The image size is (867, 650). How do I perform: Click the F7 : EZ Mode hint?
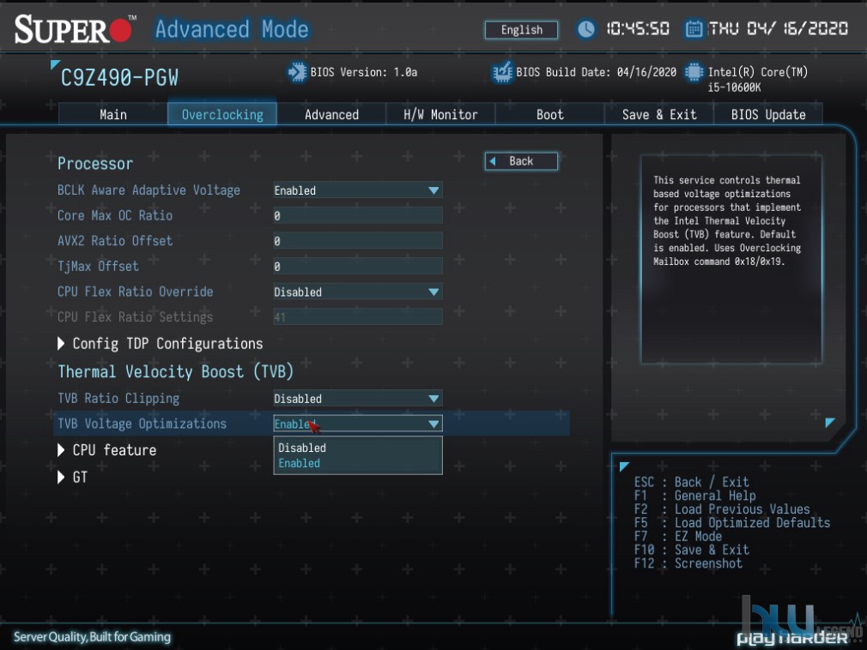click(x=678, y=536)
